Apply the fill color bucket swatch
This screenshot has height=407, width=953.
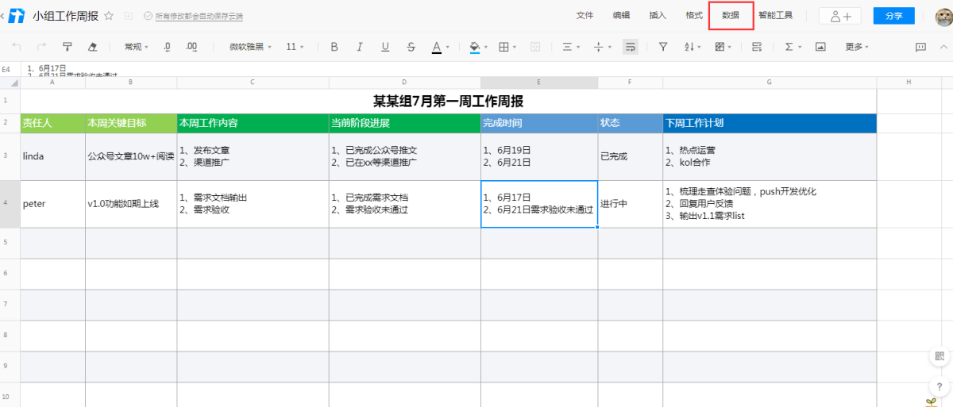point(475,47)
